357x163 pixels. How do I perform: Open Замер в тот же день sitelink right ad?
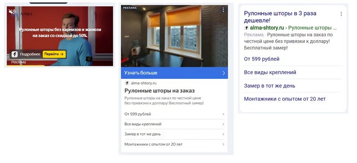click(x=270, y=86)
